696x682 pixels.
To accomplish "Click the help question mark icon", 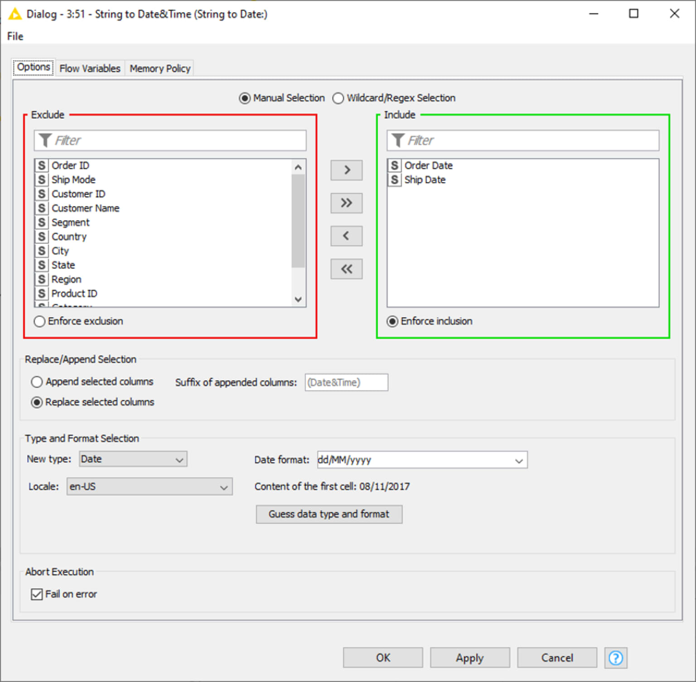I will point(616,658).
